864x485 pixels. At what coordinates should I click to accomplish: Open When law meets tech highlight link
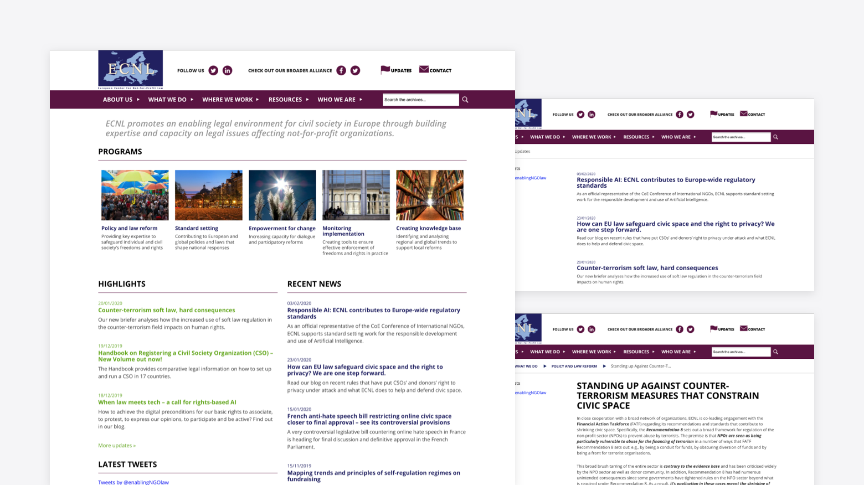(167, 403)
